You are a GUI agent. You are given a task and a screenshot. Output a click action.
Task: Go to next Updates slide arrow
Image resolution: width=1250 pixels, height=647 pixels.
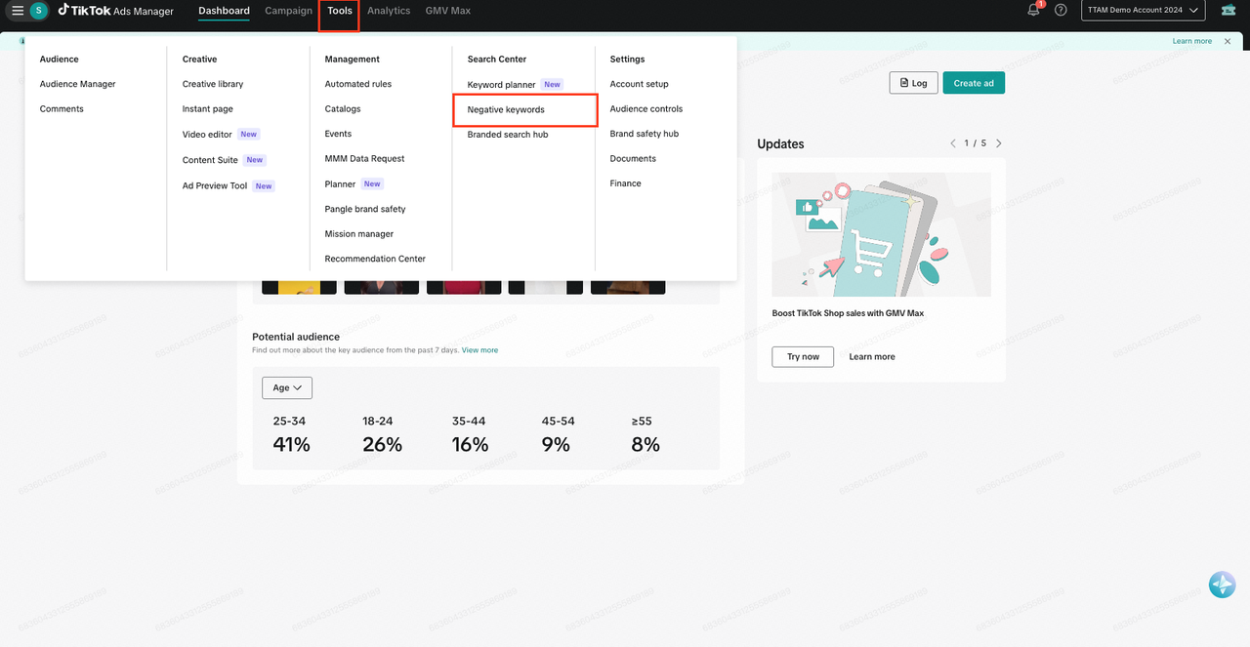tap(998, 143)
